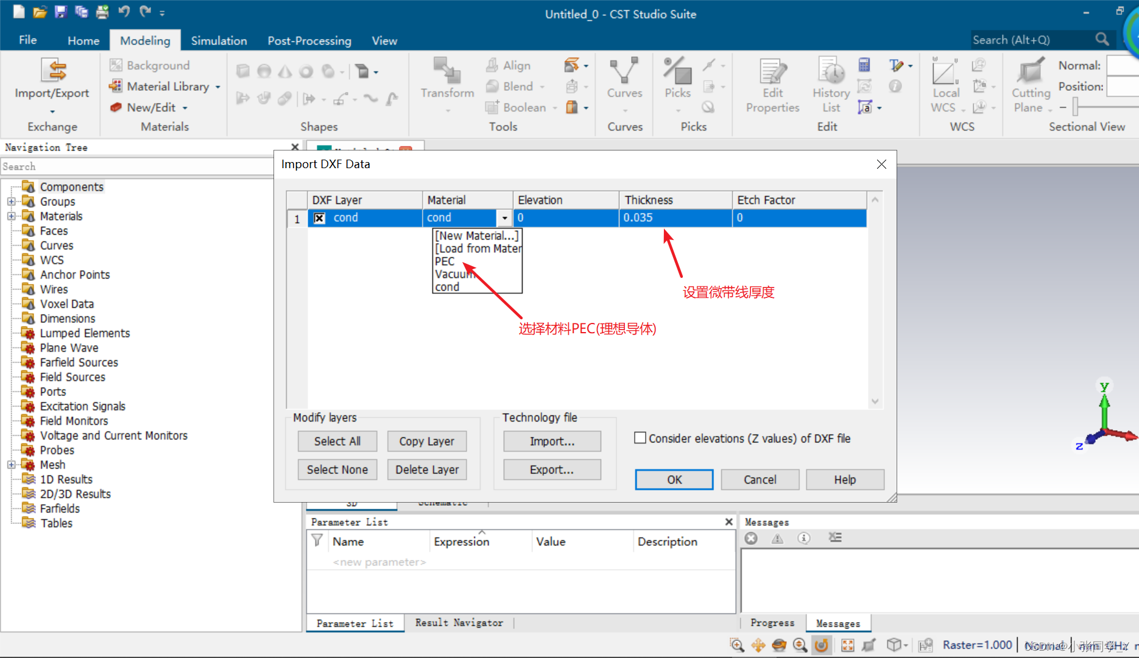Screen dimensions: 1139x658
Task: Click Cancel in Import DXF Data dialog
Action: pyautogui.click(x=760, y=479)
